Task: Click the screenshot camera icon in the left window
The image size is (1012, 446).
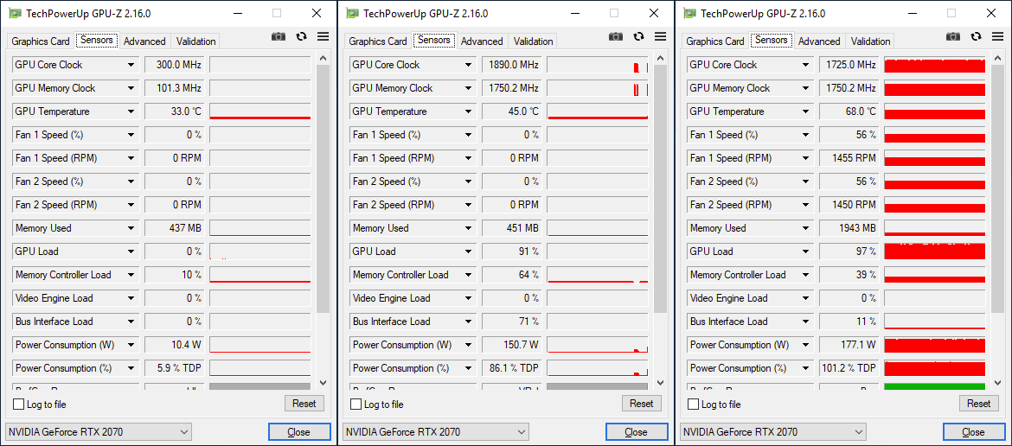Action: (x=278, y=36)
